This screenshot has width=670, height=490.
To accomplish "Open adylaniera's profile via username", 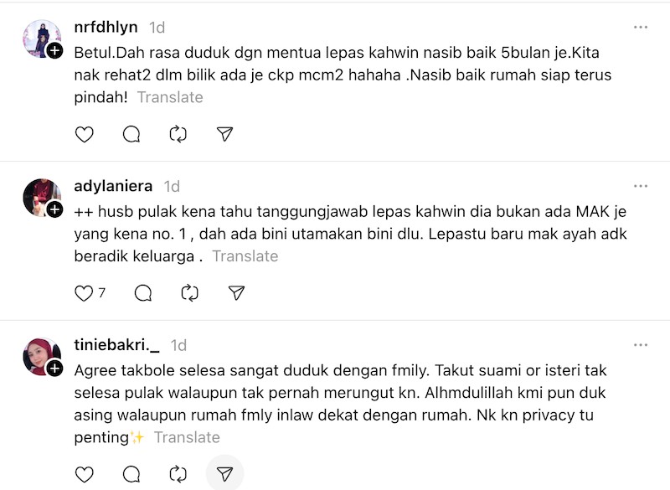I will (x=115, y=186).
